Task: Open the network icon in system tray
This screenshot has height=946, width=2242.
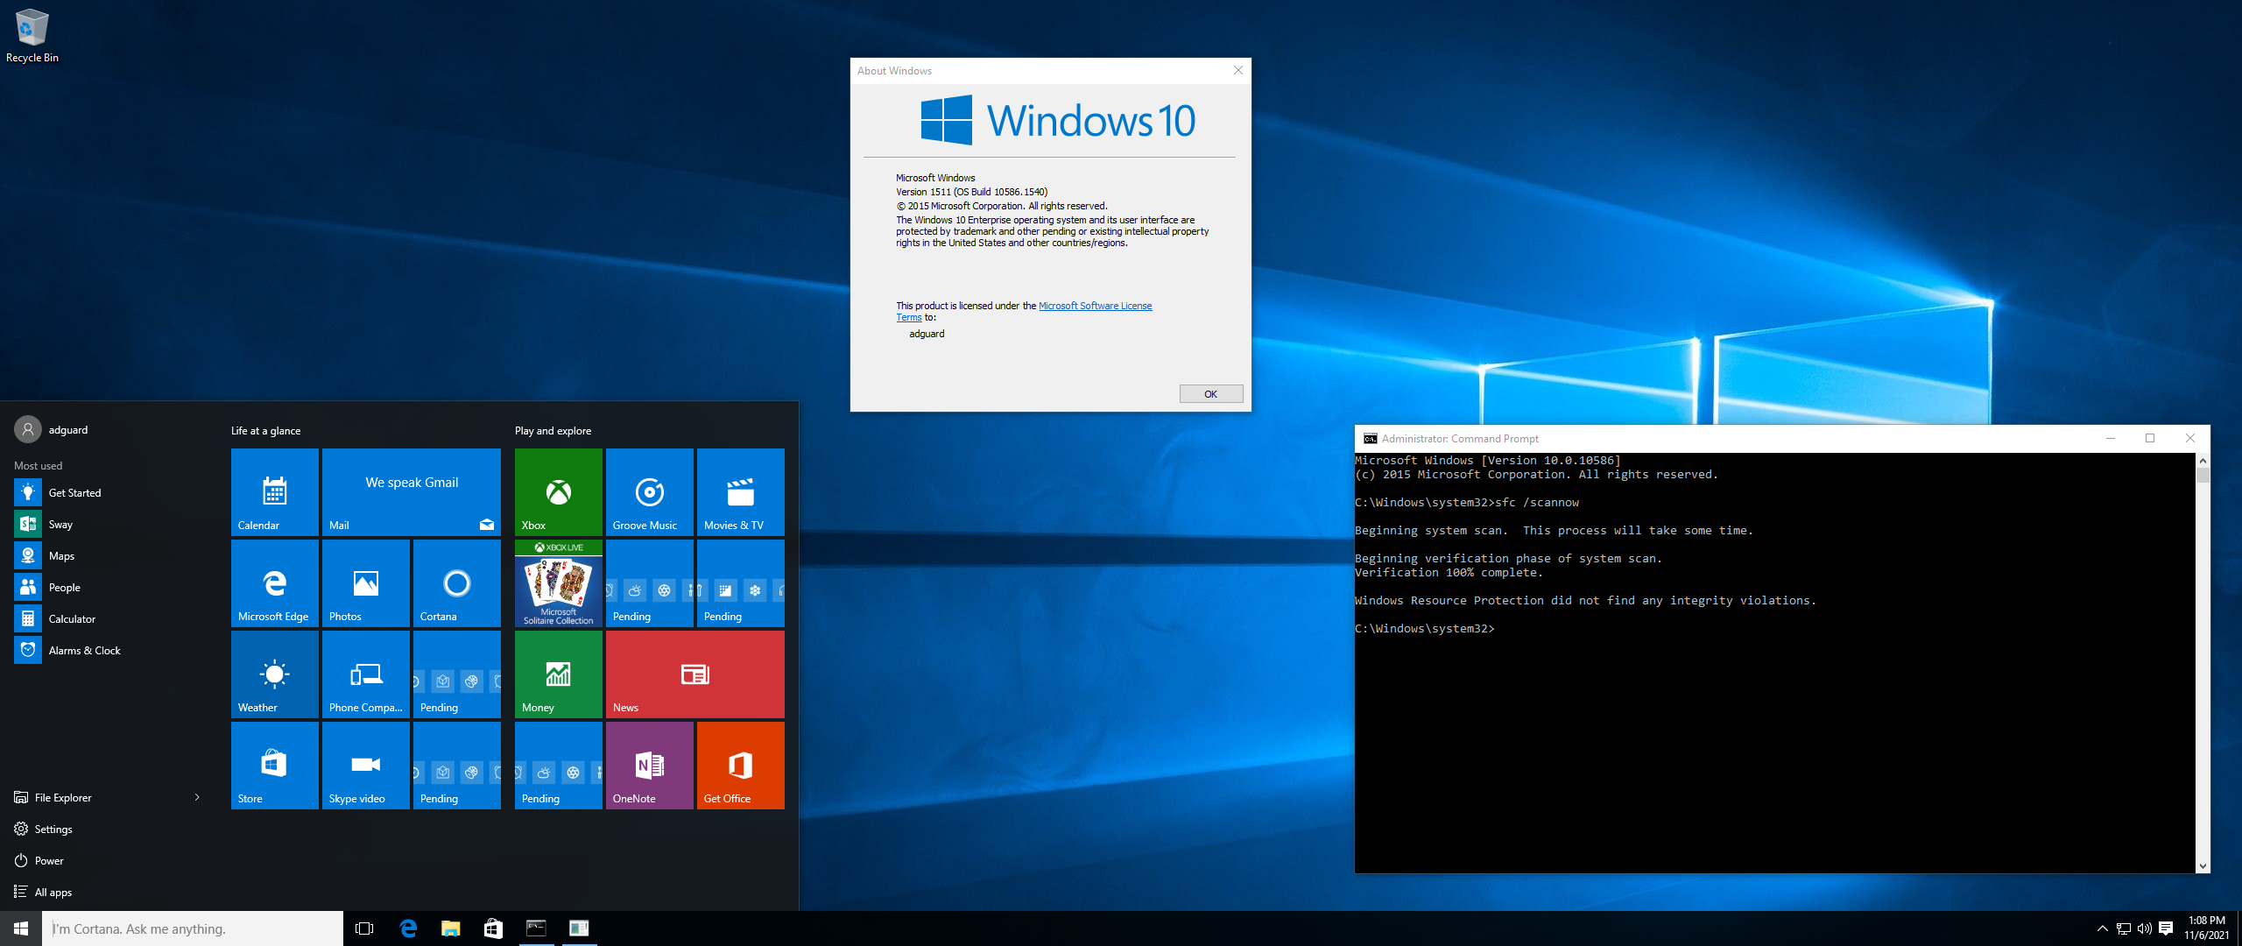Action: click(2124, 928)
